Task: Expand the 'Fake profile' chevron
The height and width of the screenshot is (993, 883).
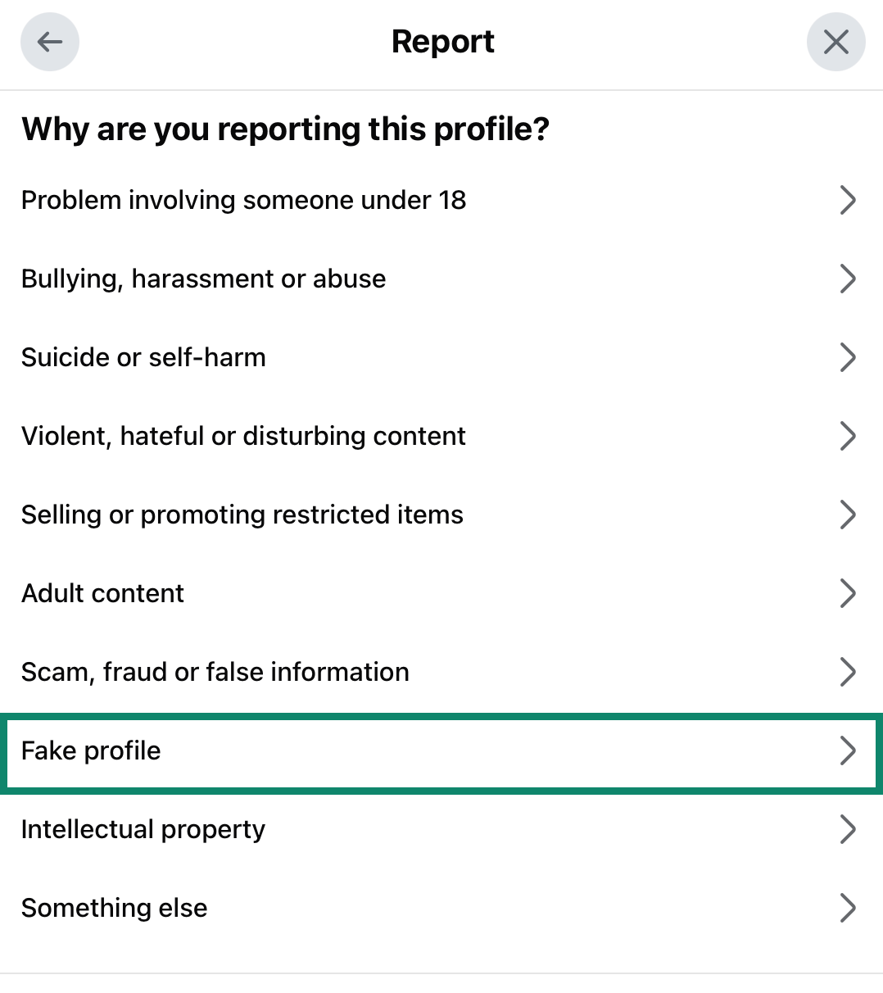Action: 848,751
